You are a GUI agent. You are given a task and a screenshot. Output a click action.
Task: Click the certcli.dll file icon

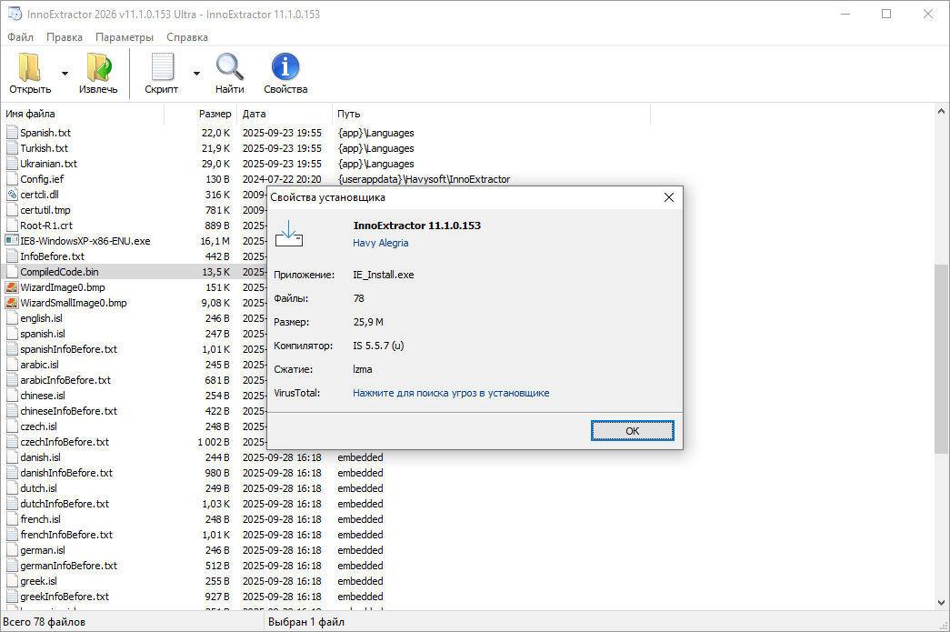[12, 195]
